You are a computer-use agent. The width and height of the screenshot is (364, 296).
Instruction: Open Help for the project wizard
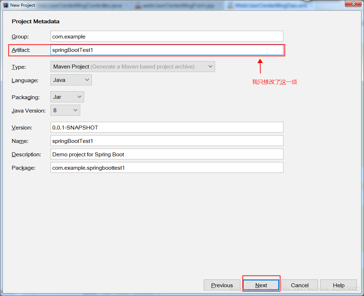coord(338,285)
